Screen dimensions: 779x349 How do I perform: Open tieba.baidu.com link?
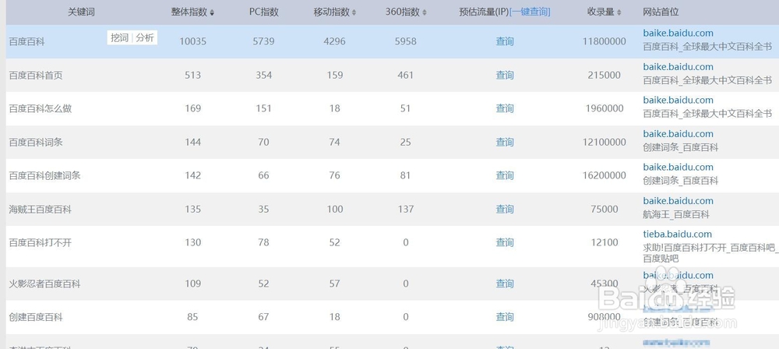(x=677, y=234)
